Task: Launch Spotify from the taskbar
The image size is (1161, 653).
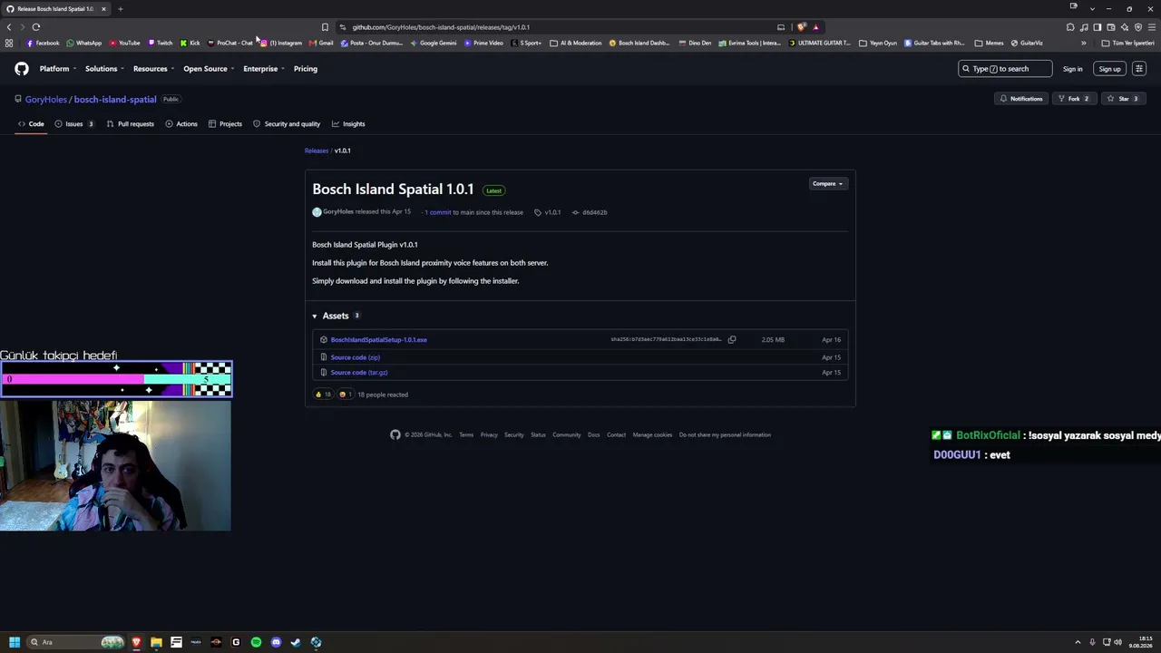Action: click(256, 642)
